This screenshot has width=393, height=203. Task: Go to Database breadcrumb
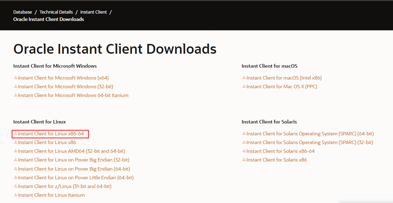(x=22, y=12)
